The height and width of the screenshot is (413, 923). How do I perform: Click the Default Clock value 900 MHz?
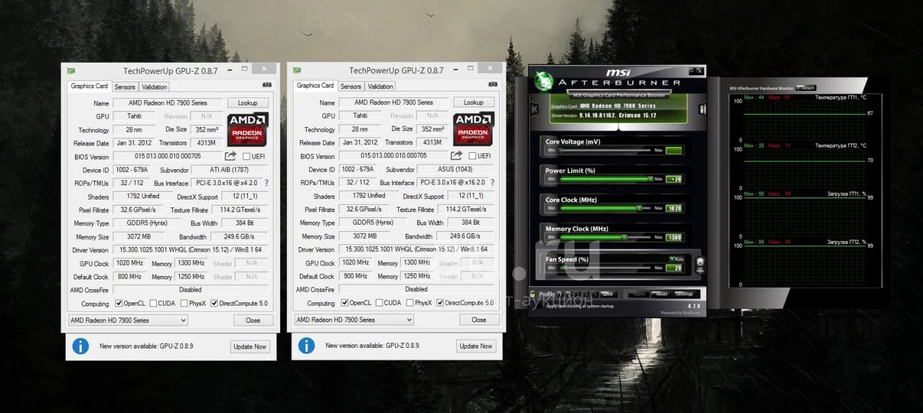point(355,276)
